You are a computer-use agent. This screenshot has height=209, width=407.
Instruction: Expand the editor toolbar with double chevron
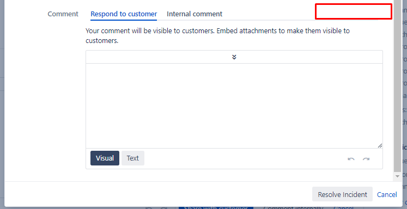click(x=234, y=57)
